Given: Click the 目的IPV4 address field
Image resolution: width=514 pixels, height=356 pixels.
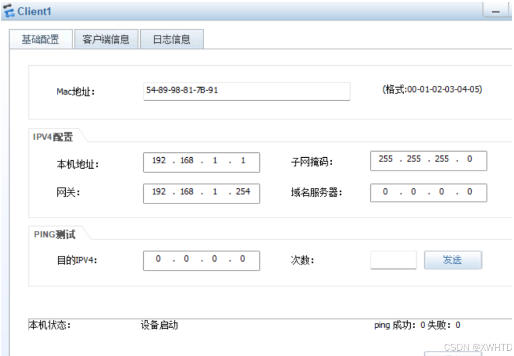Looking at the screenshot, I should (x=201, y=260).
